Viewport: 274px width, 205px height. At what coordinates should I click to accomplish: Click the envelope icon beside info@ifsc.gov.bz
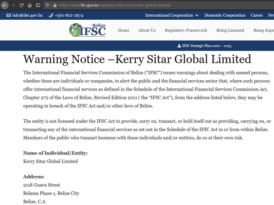point(9,15)
